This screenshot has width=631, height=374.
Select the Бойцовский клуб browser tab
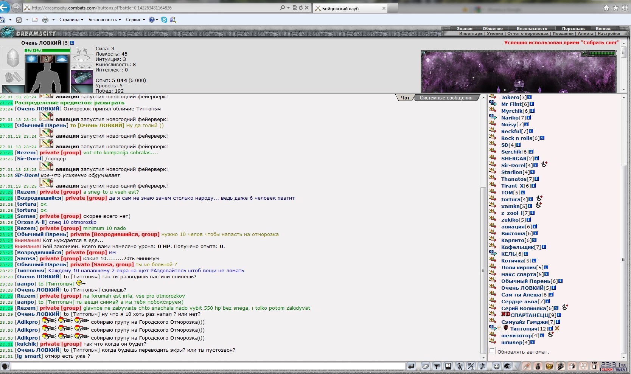point(350,8)
